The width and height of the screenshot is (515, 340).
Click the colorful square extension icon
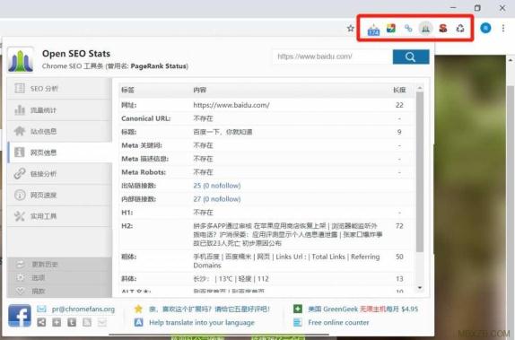[391, 29]
